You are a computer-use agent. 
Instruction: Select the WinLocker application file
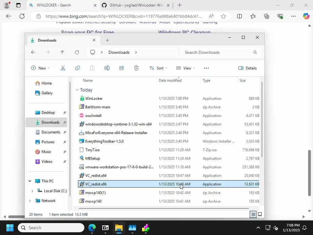pos(169,99)
